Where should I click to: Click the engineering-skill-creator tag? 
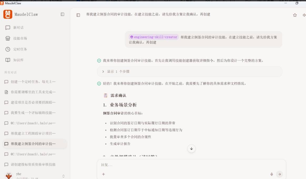click(154, 37)
